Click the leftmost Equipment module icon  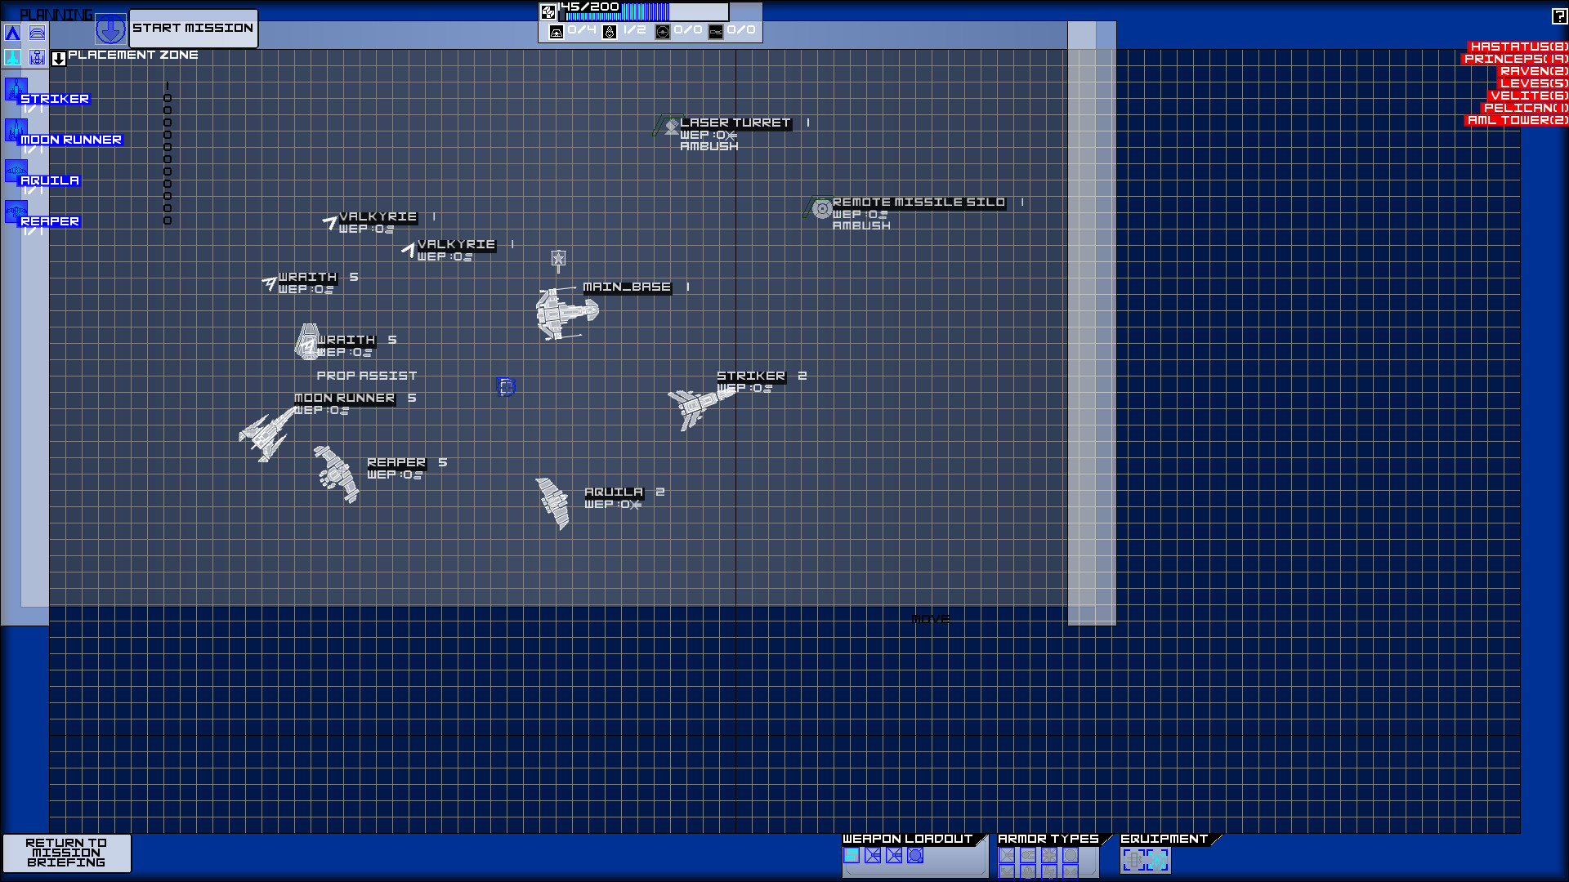point(1134,860)
